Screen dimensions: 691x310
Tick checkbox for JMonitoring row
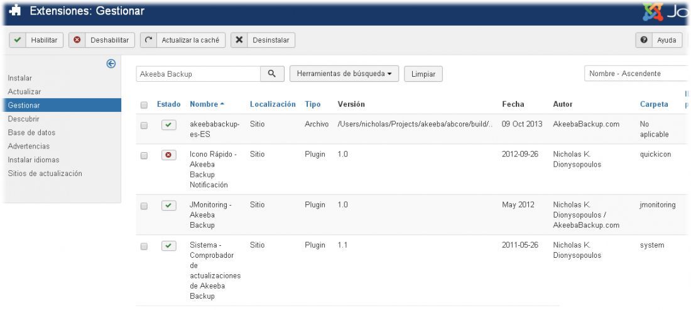(x=144, y=206)
